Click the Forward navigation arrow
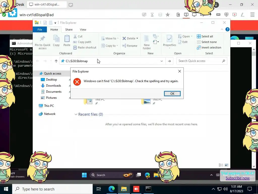Viewport: 258px width, 194px height. pyautogui.click(x=45, y=61)
